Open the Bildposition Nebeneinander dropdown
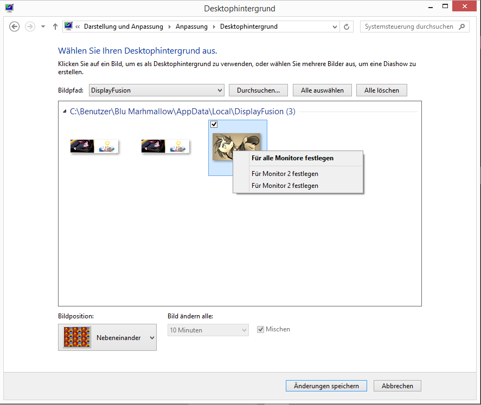The height and width of the screenshot is (405, 481). point(107,337)
